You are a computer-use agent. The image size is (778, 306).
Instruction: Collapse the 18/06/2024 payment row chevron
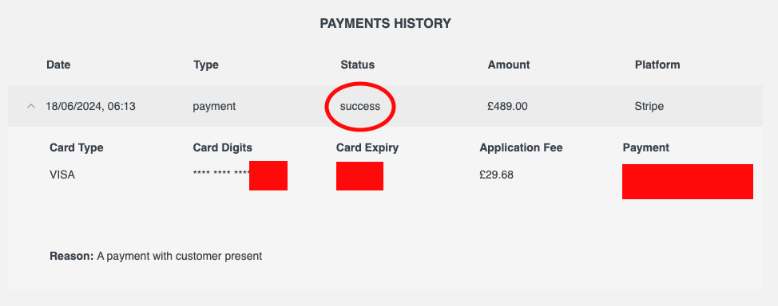[31, 106]
